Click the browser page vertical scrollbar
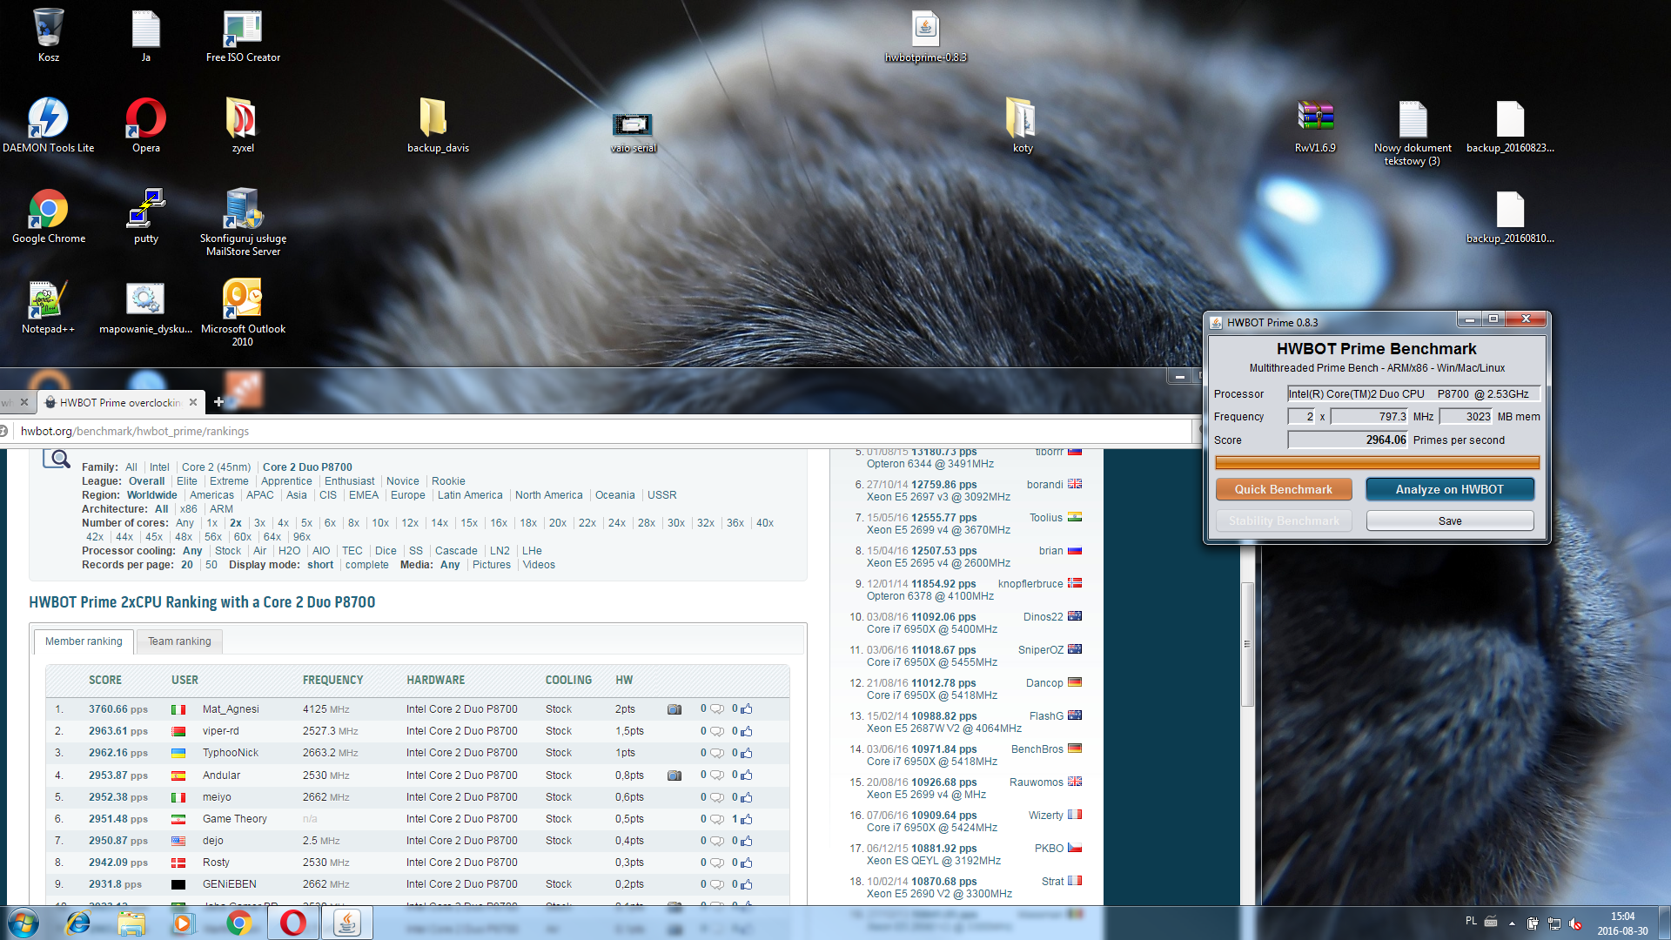 tap(1247, 644)
